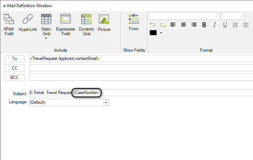Toggle bold formatting
Image resolution: width=253 pixels, height=160 pixels.
click(204, 25)
